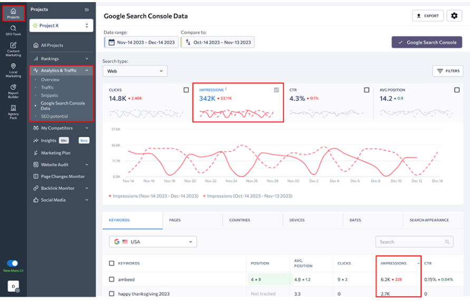470x301 pixels.
Task: Open Snippets submenu item
Action: tap(50, 95)
